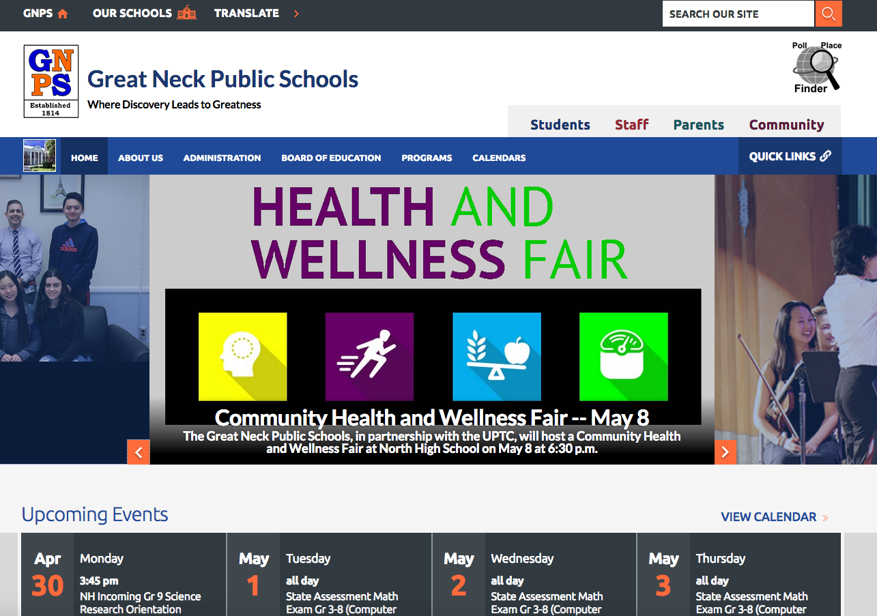This screenshot has height=616, width=877.
Task: Click into the Search Our Site field
Action: pos(737,14)
